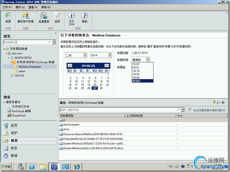Go to next month in calendar

(x=107, y=66)
